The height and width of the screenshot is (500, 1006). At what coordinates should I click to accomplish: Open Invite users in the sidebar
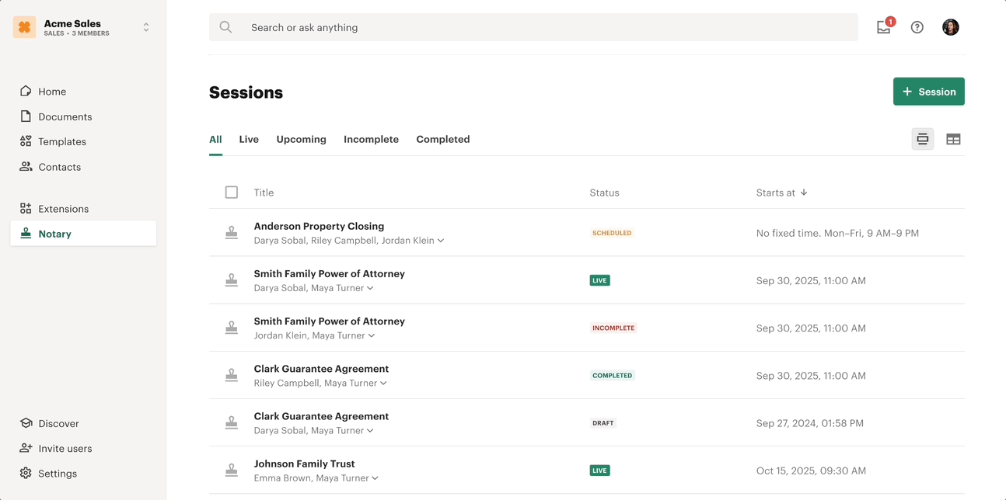click(65, 449)
